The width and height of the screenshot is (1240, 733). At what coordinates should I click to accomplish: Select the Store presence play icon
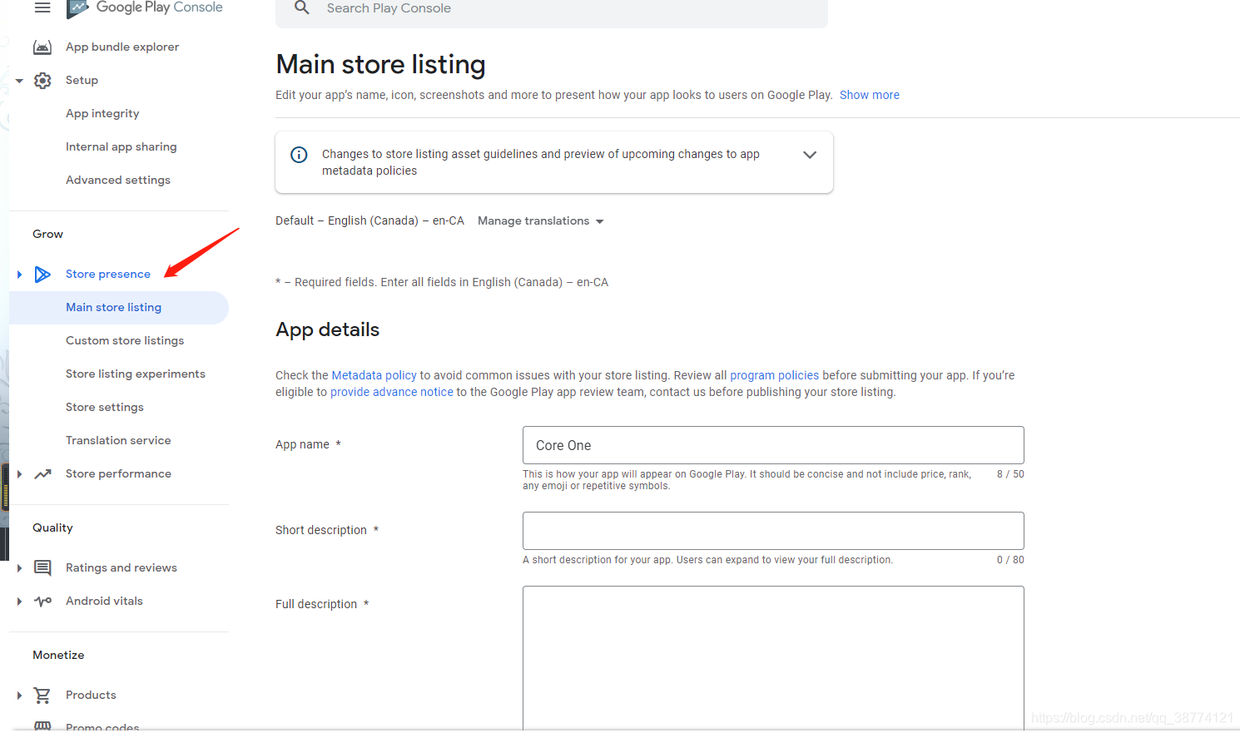[x=42, y=274]
